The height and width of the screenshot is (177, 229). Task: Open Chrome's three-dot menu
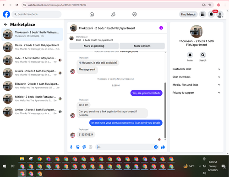tap(225, 5)
